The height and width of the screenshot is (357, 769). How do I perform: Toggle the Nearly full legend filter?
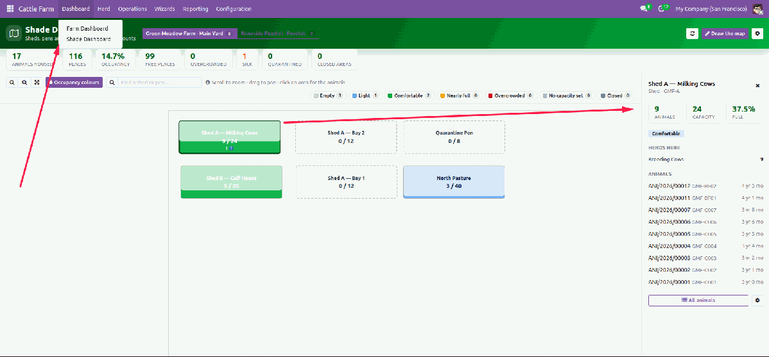[459, 95]
